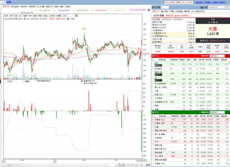
Task: Click the search magnifier icon at top-left
Action: (x=2, y=2)
